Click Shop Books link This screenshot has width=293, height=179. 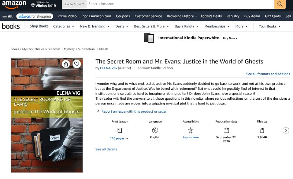39,26
